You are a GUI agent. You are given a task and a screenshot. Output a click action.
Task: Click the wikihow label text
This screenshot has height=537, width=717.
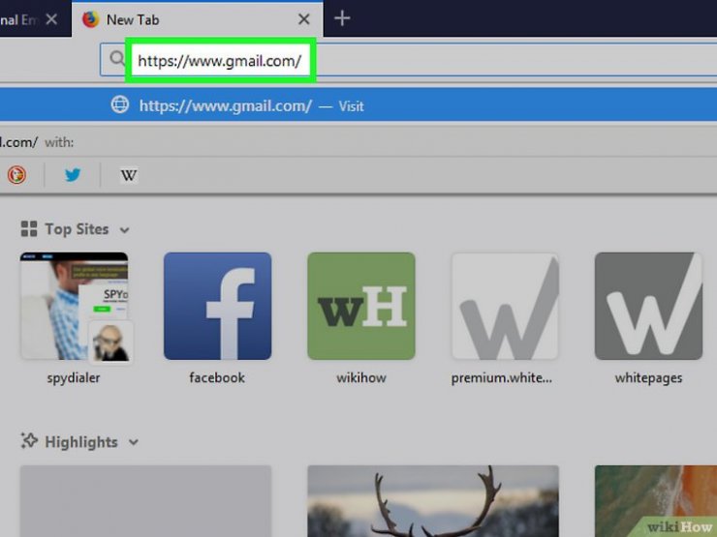[x=361, y=377]
